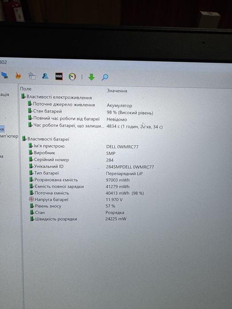
Task: Click the Значення column header
Action: [x=117, y=91]
